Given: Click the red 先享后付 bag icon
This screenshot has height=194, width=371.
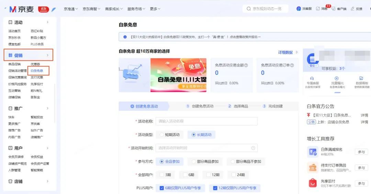Looking at the screenshot, I should [x=313, y=183].
